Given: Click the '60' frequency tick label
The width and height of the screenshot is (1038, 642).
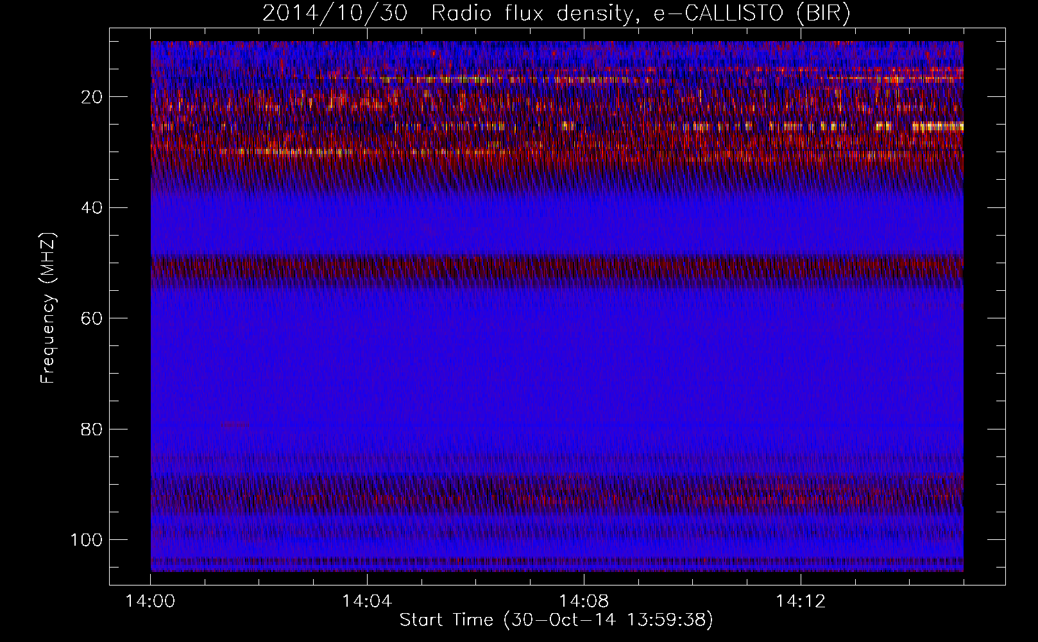Looking at the screenshot, I should (x=92, y=318).
